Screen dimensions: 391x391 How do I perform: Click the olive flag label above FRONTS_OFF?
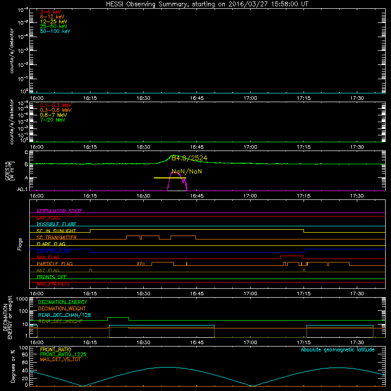pos(48,270)
